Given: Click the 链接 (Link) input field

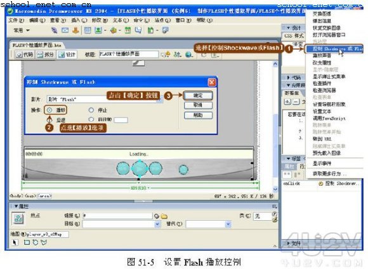Looking at the screenshot, I should point(118,216).
